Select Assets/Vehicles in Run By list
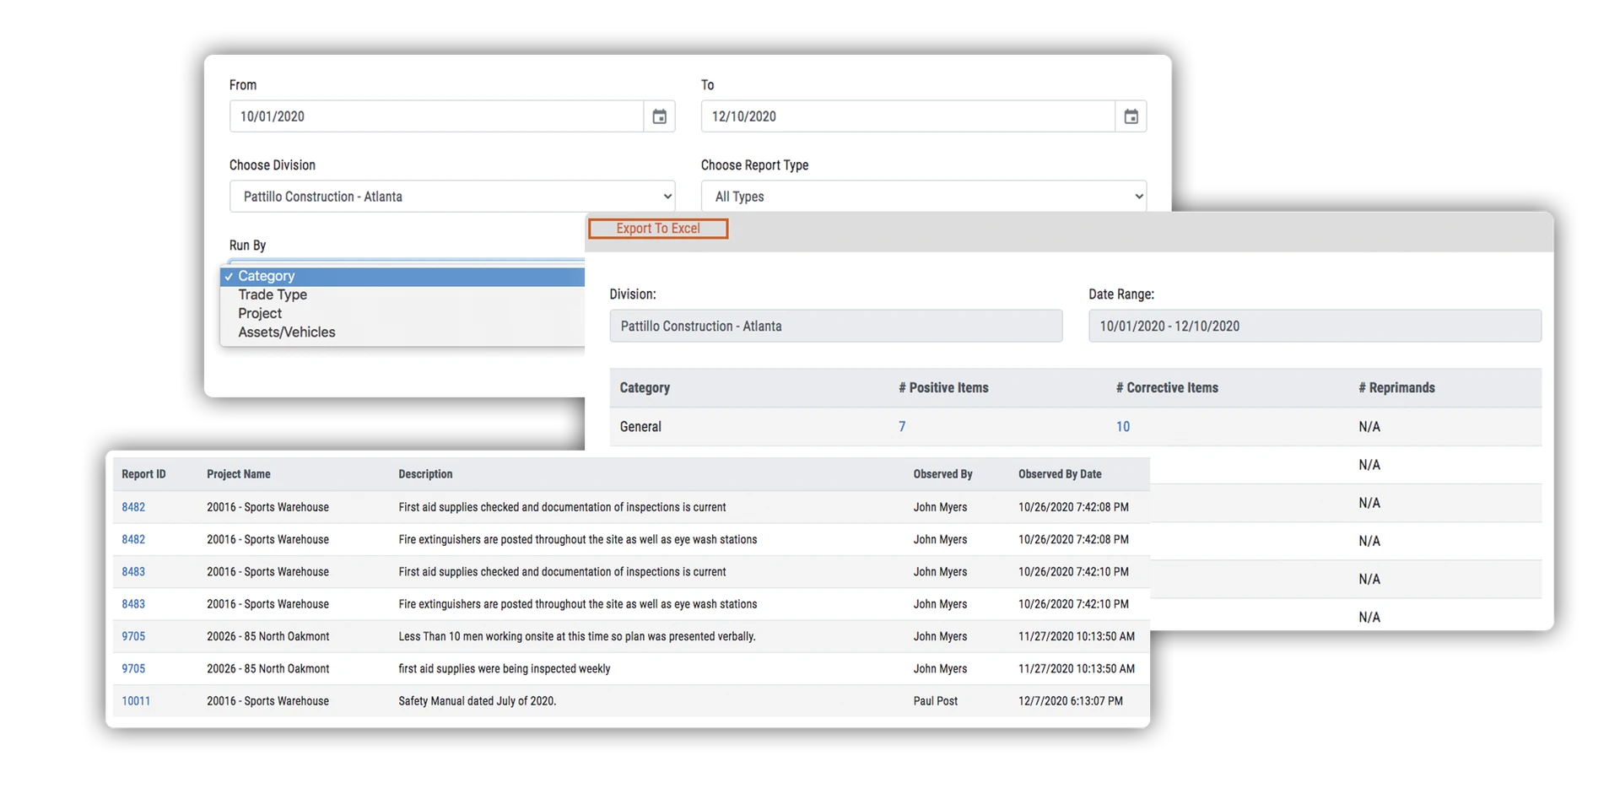 coord(287,332)
